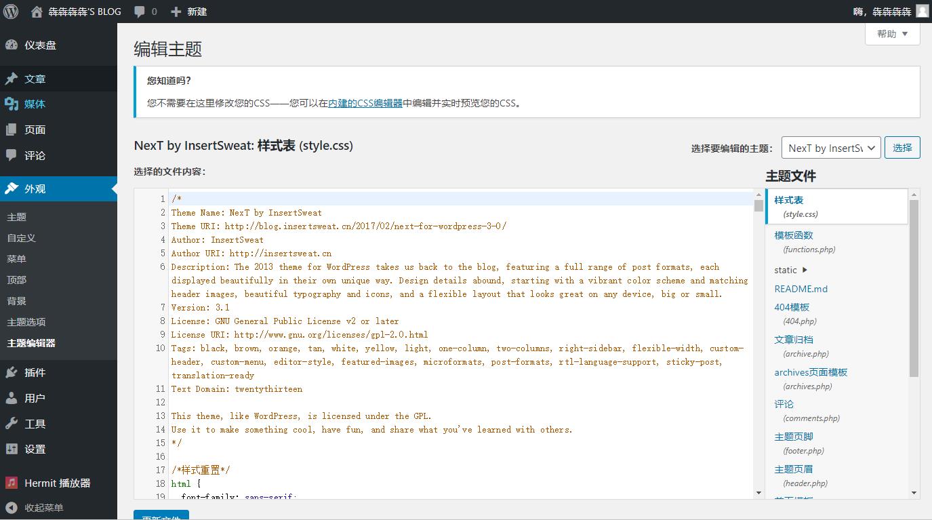Click the 工具 wrench icon

pyautogui.click(x=12, y=424)
